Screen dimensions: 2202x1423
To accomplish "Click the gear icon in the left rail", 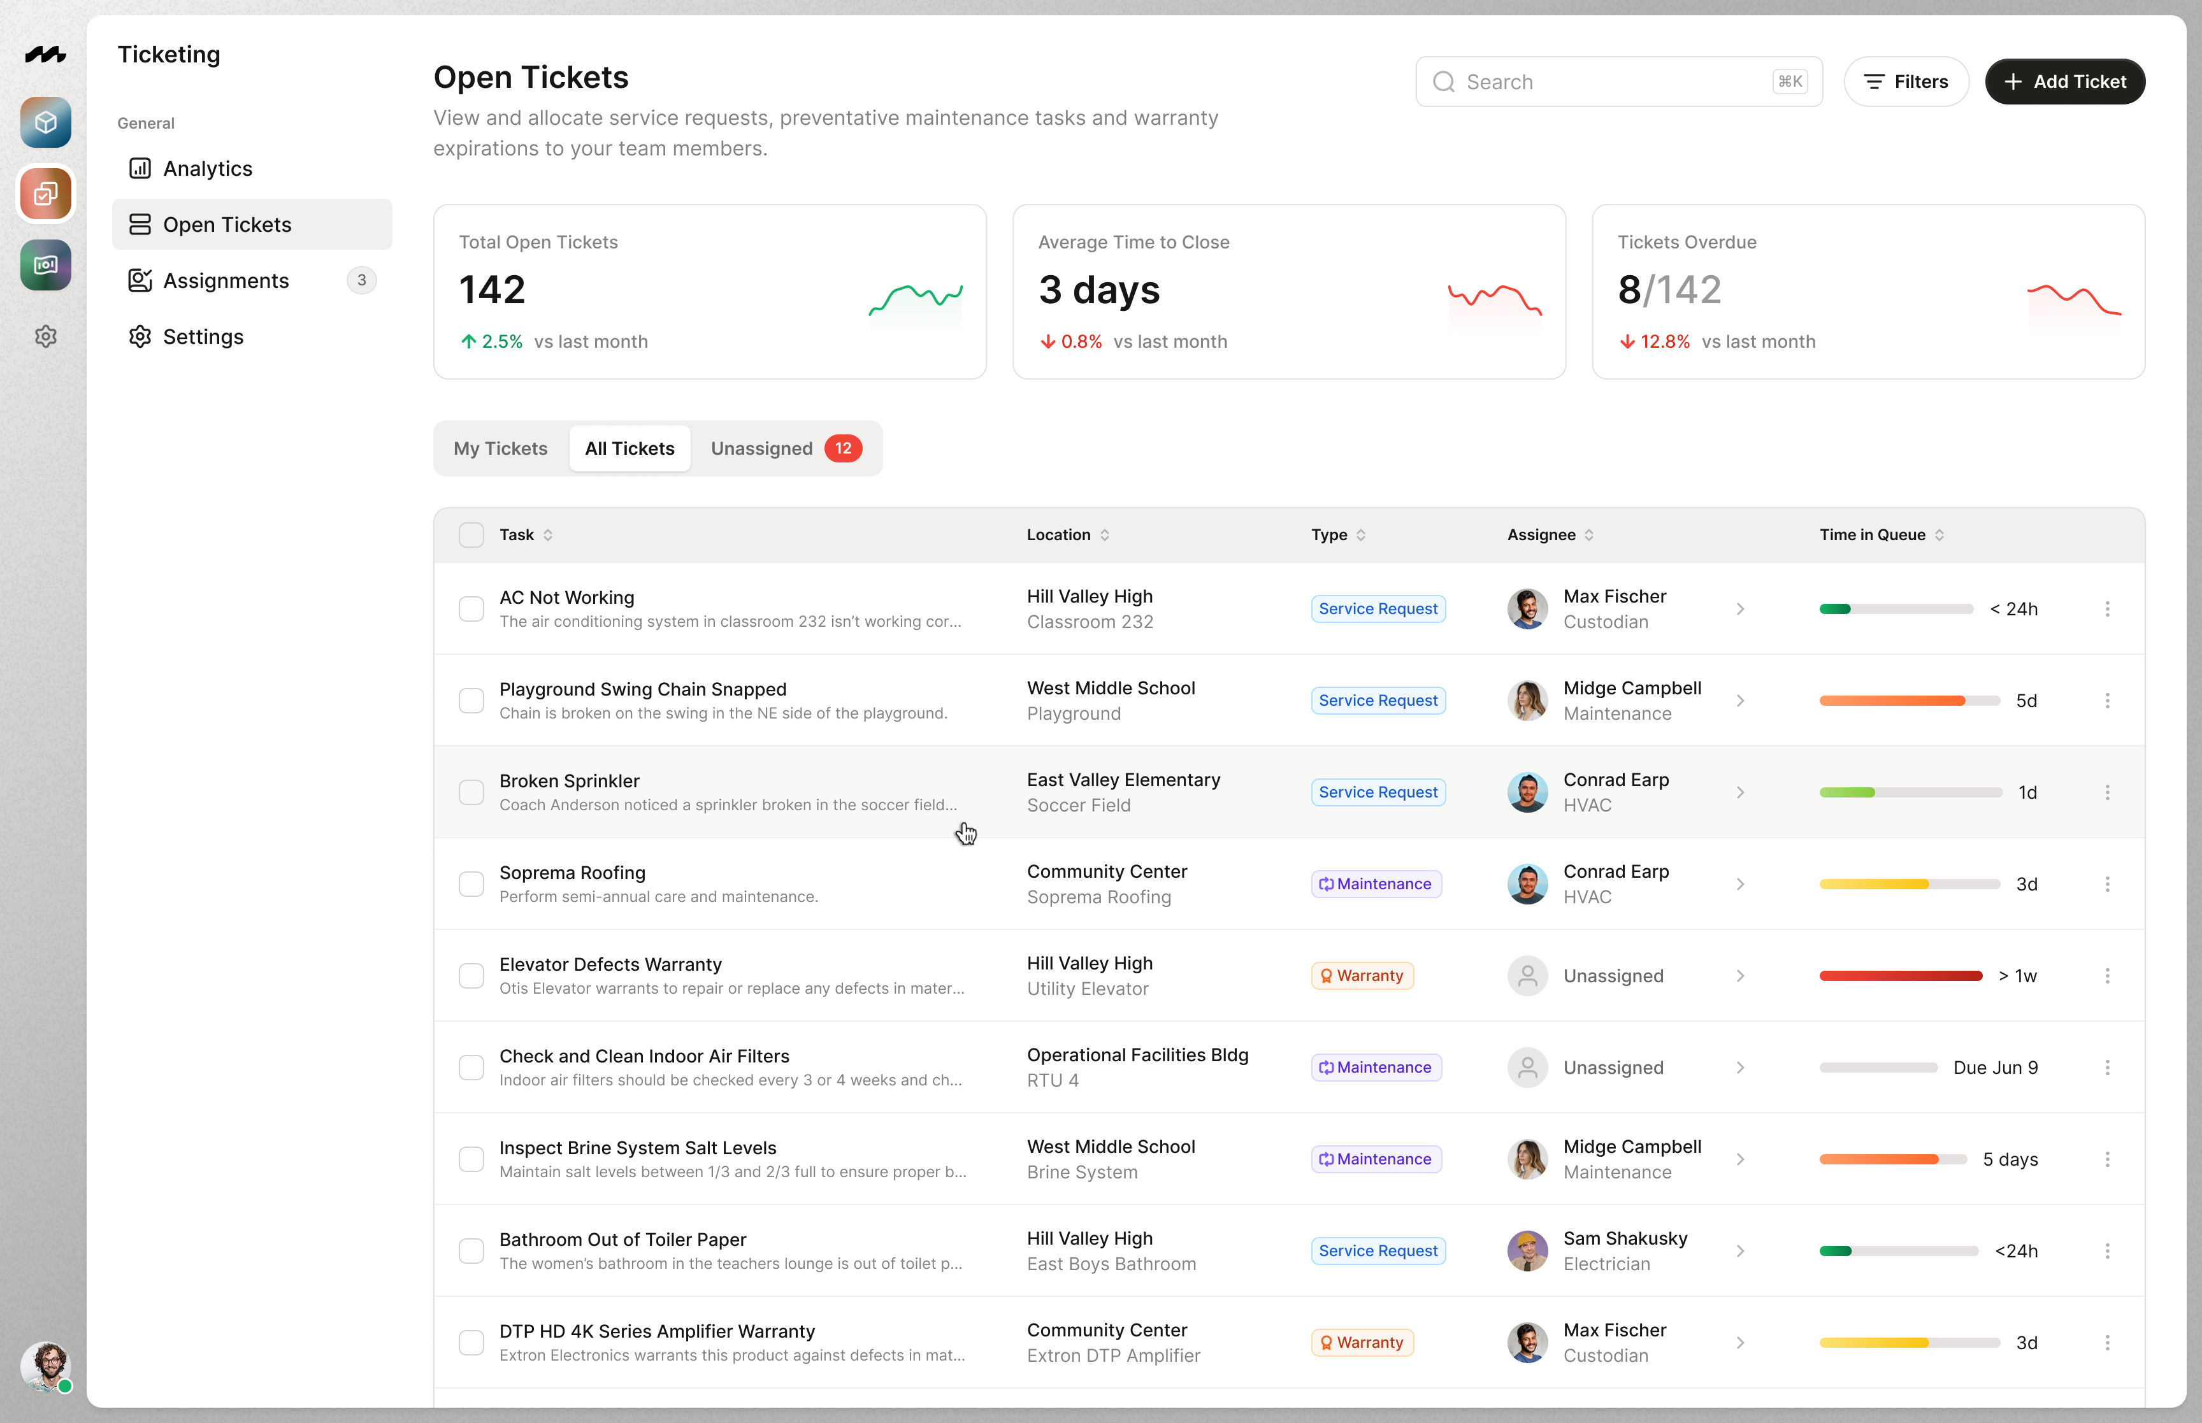I will click(x=45, y=336).
